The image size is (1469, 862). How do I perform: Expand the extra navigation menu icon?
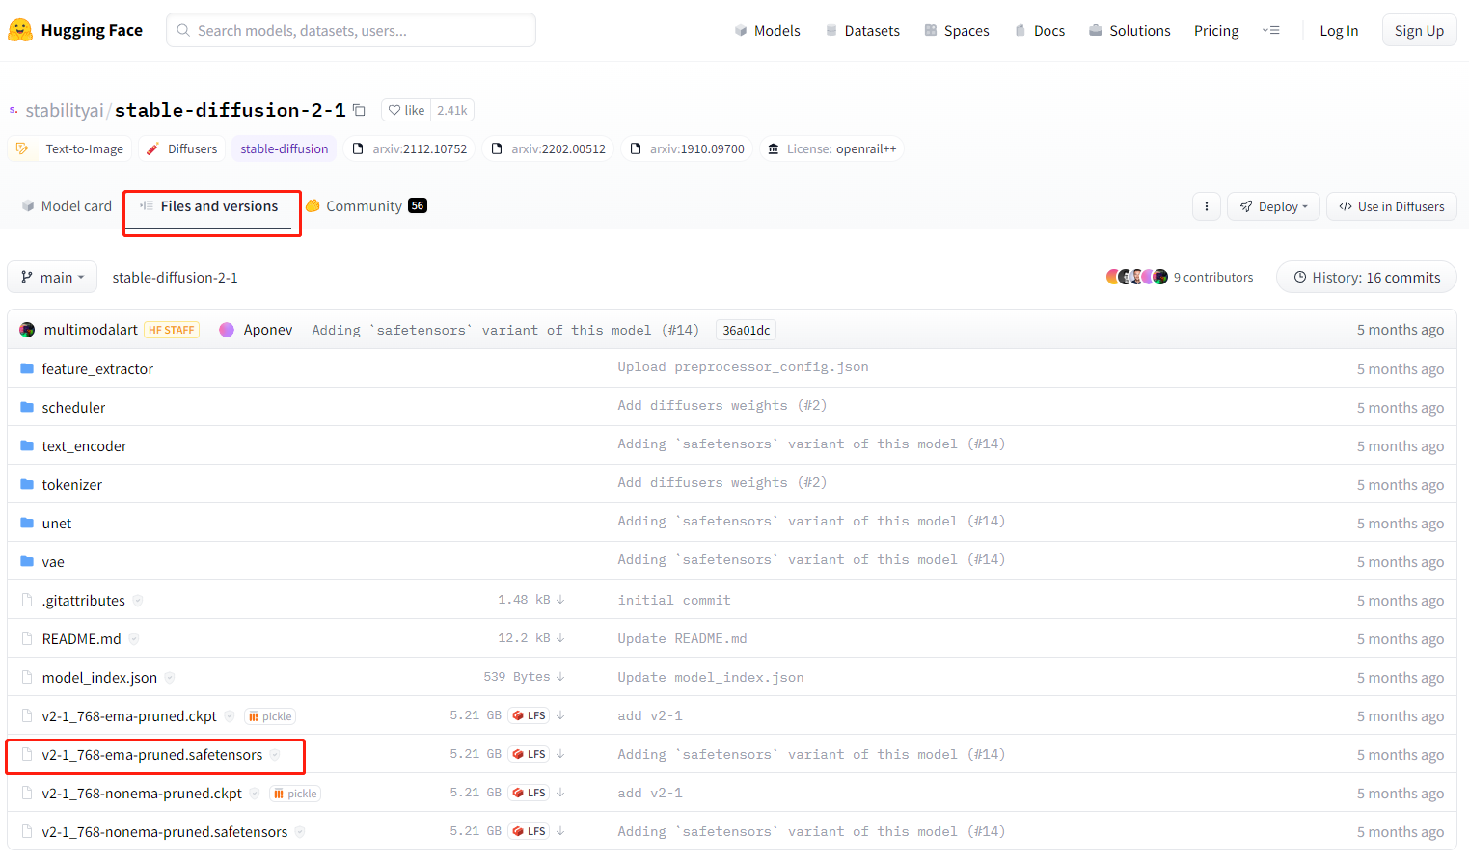pos(1270,31)
